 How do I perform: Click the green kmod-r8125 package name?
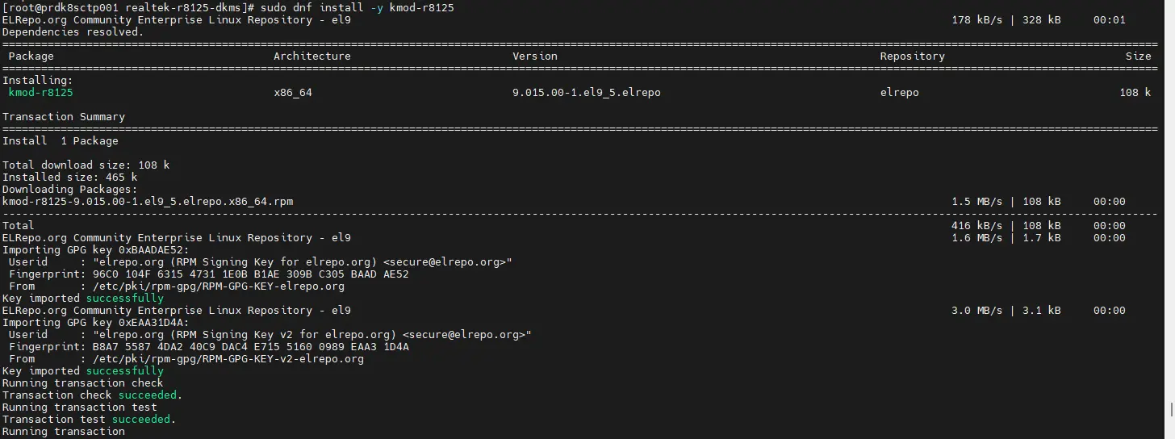click(40, 93)
